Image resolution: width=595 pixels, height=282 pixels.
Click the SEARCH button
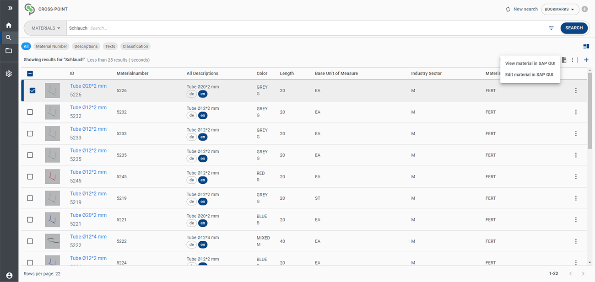click(x=574, y=28)
